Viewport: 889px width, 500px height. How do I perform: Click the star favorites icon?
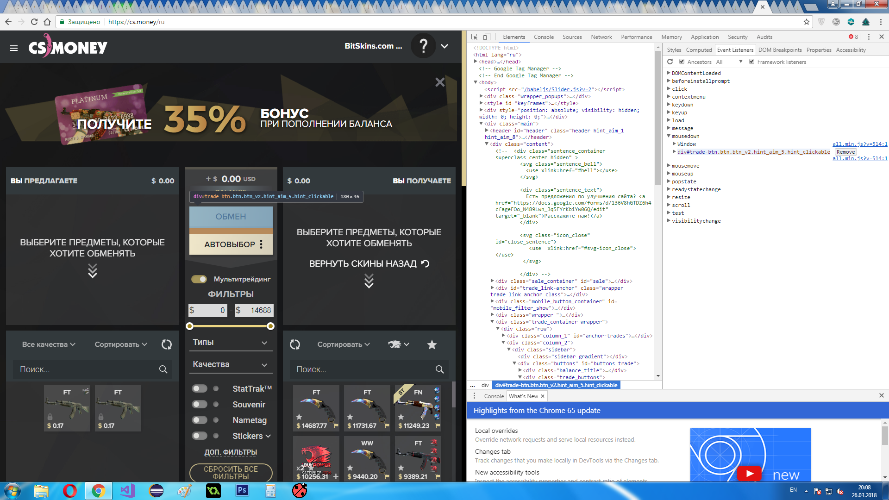click(432, 344)
